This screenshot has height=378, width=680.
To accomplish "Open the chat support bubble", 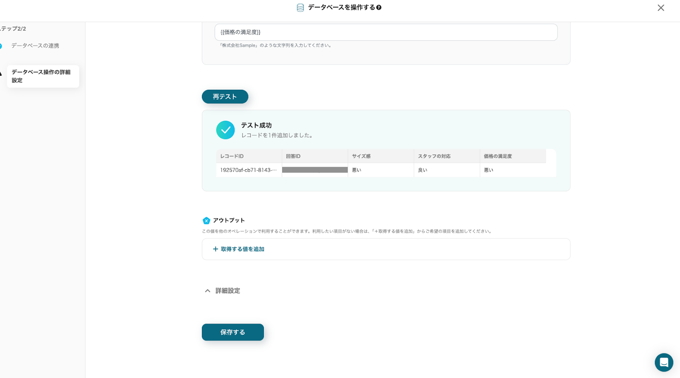I will 663,362.
